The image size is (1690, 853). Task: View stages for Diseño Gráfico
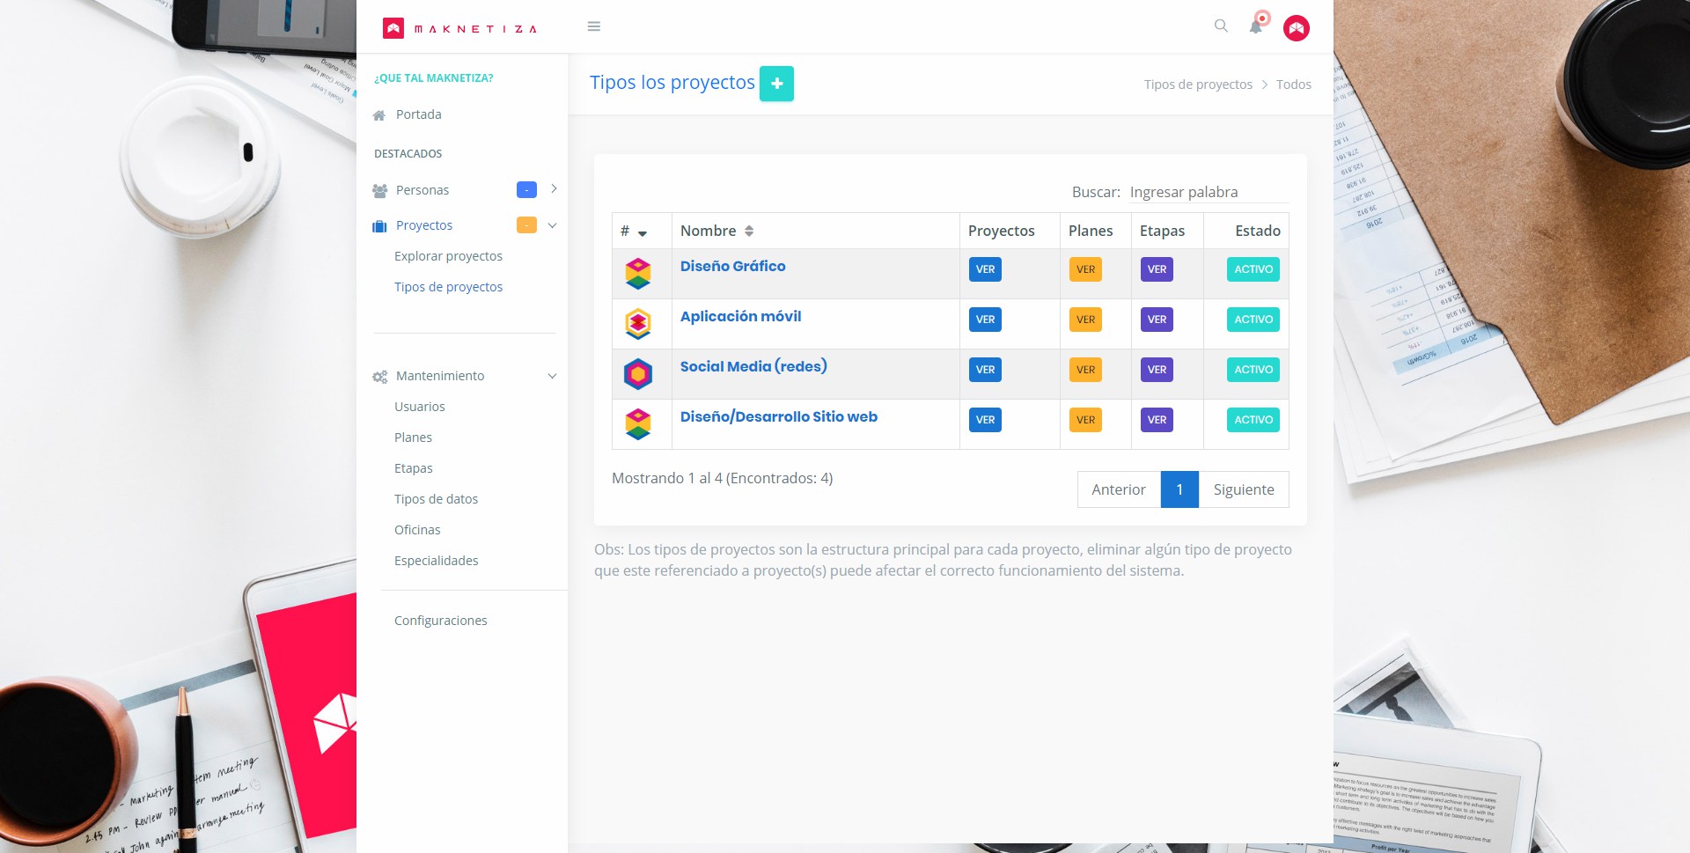(x=1157, y=269)
